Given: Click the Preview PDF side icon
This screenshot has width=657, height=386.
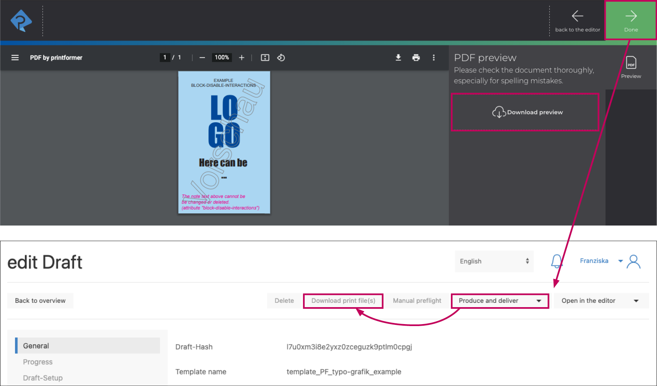Looking at the screenshot, I should click(631, 67).
